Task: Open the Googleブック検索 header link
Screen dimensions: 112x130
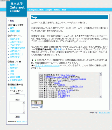Action: 36,10
